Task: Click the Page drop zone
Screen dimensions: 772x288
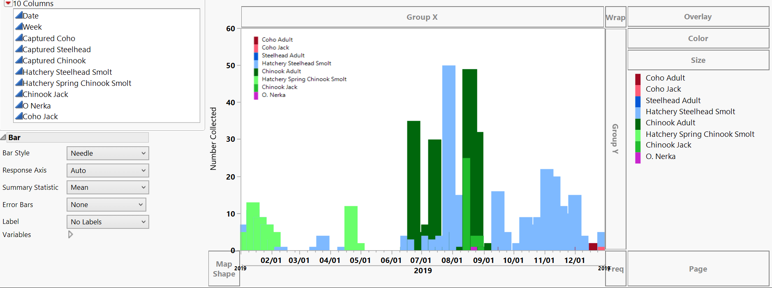Action: click(698, 269)
